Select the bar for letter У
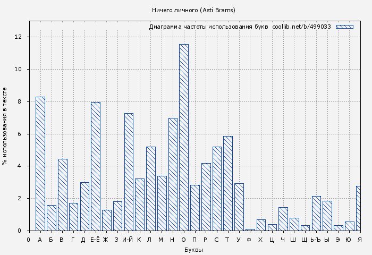This screenshot has width=372, height=255. (x=239, y=207)
